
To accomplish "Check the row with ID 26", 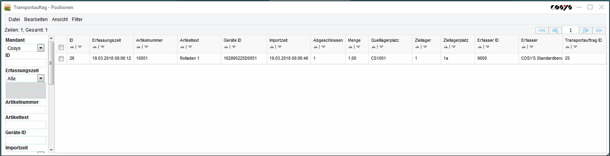I will pos(61,58).
